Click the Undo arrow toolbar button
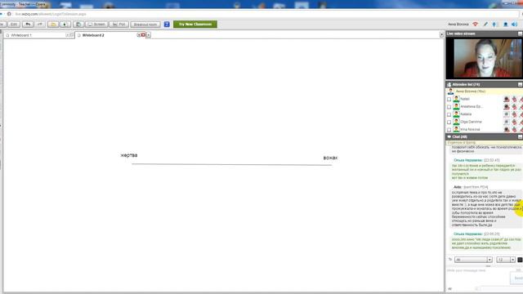The image size is (523, 294). point(28,24)
